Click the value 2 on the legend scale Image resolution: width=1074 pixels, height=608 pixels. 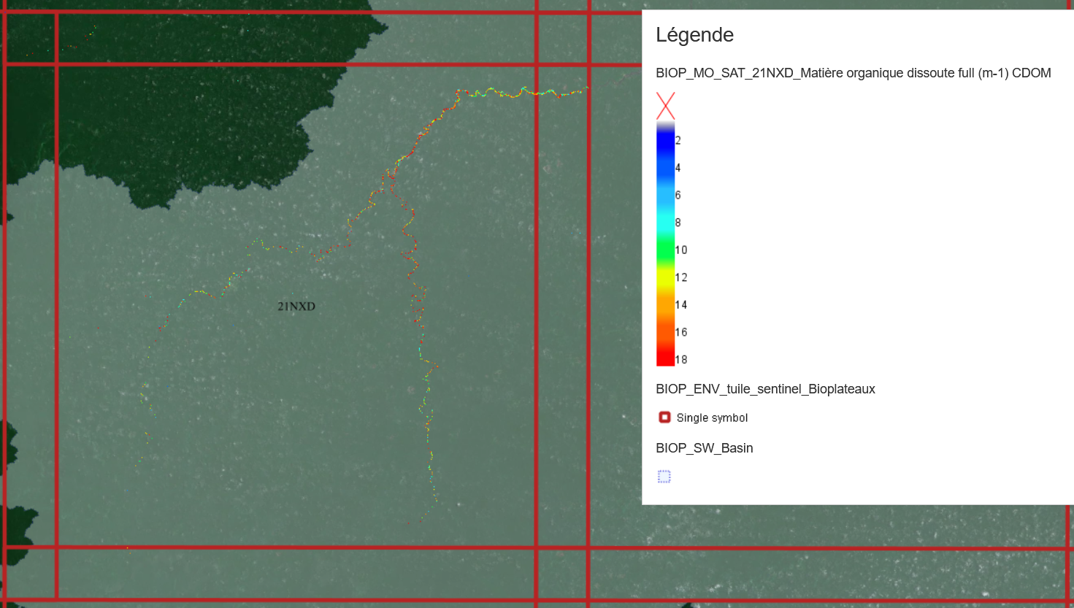(678, 141)
